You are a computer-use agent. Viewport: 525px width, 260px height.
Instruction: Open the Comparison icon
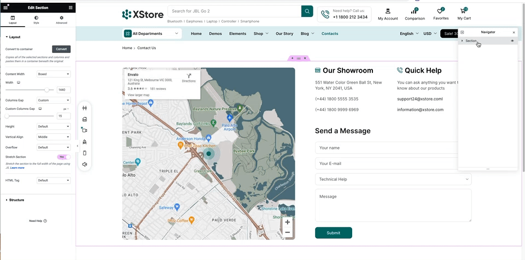(x=414, y=11)
